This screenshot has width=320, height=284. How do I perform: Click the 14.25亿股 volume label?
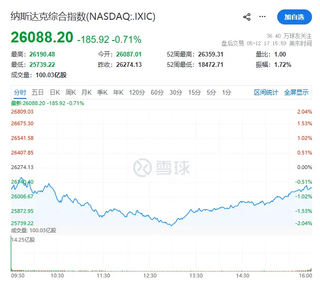point(23,240)
